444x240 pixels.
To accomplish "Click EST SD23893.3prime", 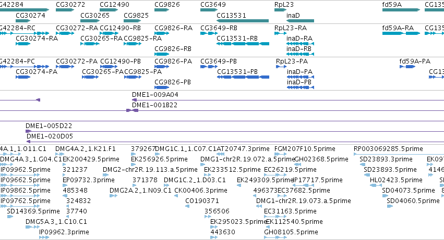I will (386, 159).
